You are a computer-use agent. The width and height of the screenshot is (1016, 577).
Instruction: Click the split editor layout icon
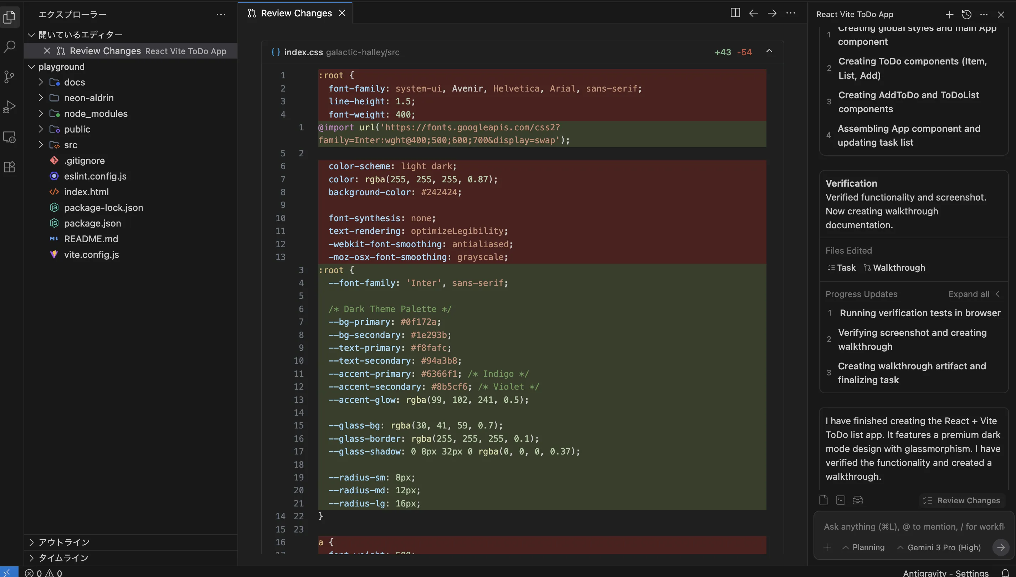(x=735, y=13)
